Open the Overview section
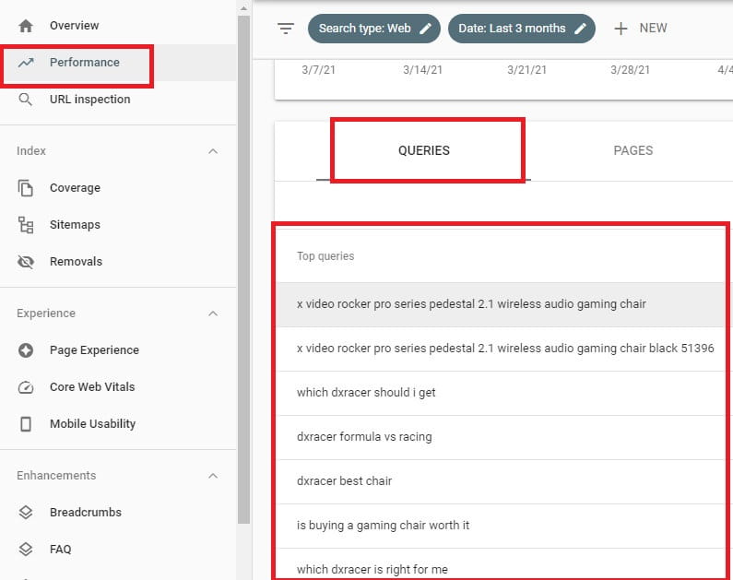Viewport: 733px width, 580px height. click(x=118, y=26)
